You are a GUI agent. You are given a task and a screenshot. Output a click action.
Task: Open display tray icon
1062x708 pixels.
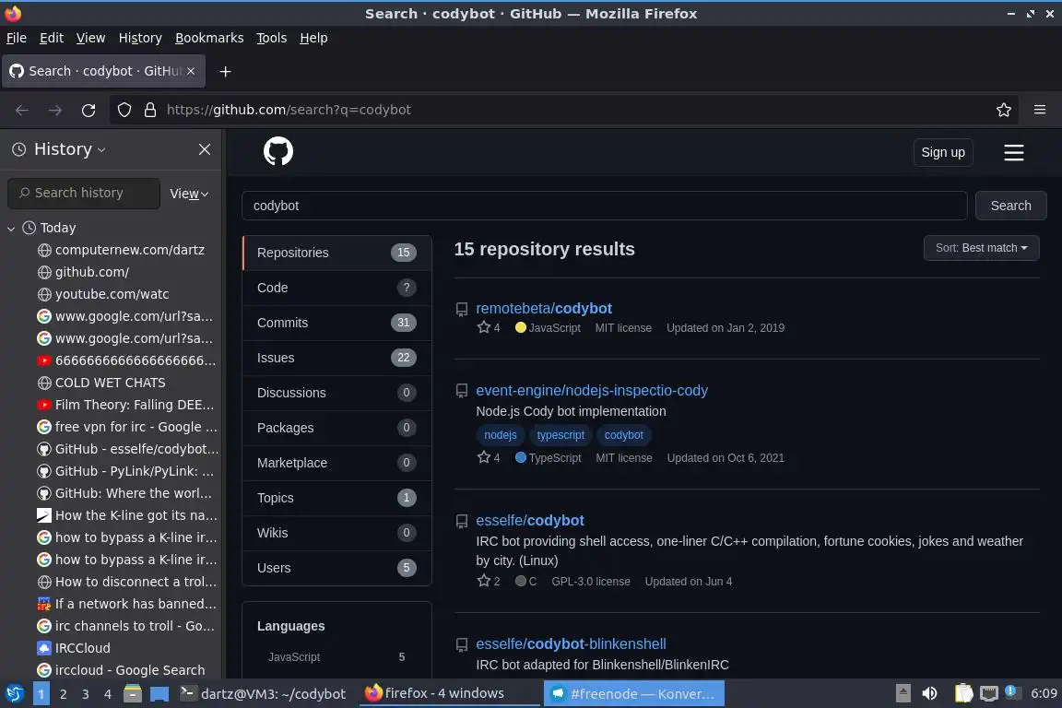989,693
